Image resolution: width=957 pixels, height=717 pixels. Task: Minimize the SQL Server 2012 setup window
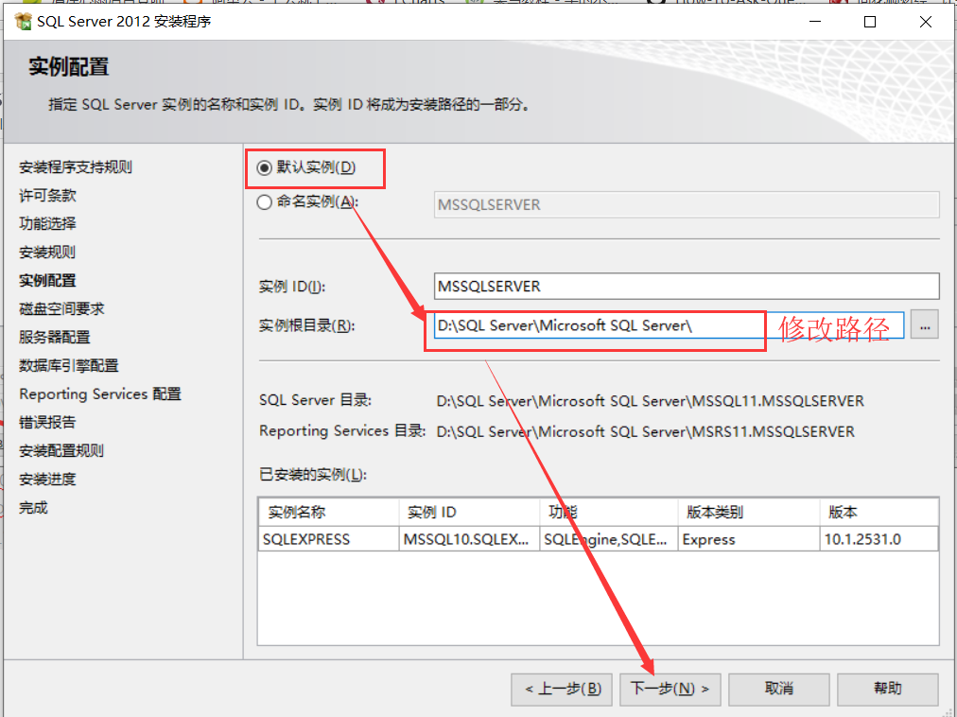point(815,22)
